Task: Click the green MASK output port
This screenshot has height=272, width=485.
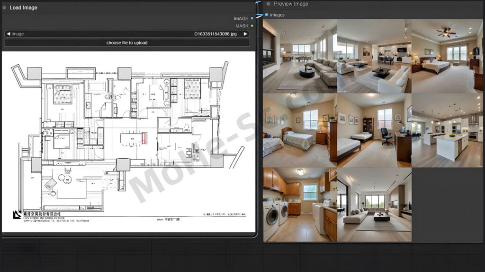Action: tap(252, 26)
